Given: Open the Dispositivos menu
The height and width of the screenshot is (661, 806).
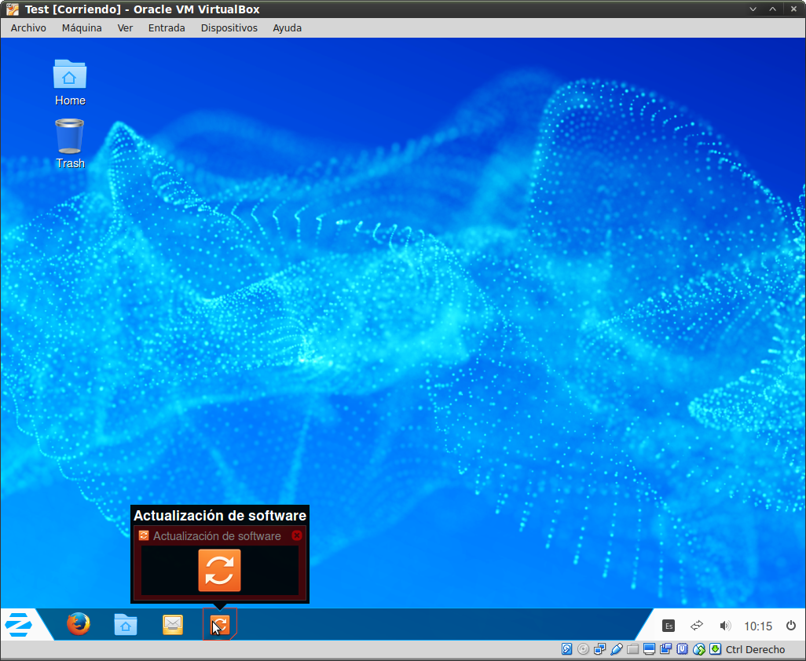Looking at the screenshot, I should (229, 27).
